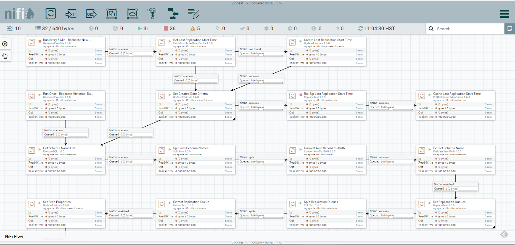Click the search magnifier icon

pyautogui.click(x=431, y=29)
